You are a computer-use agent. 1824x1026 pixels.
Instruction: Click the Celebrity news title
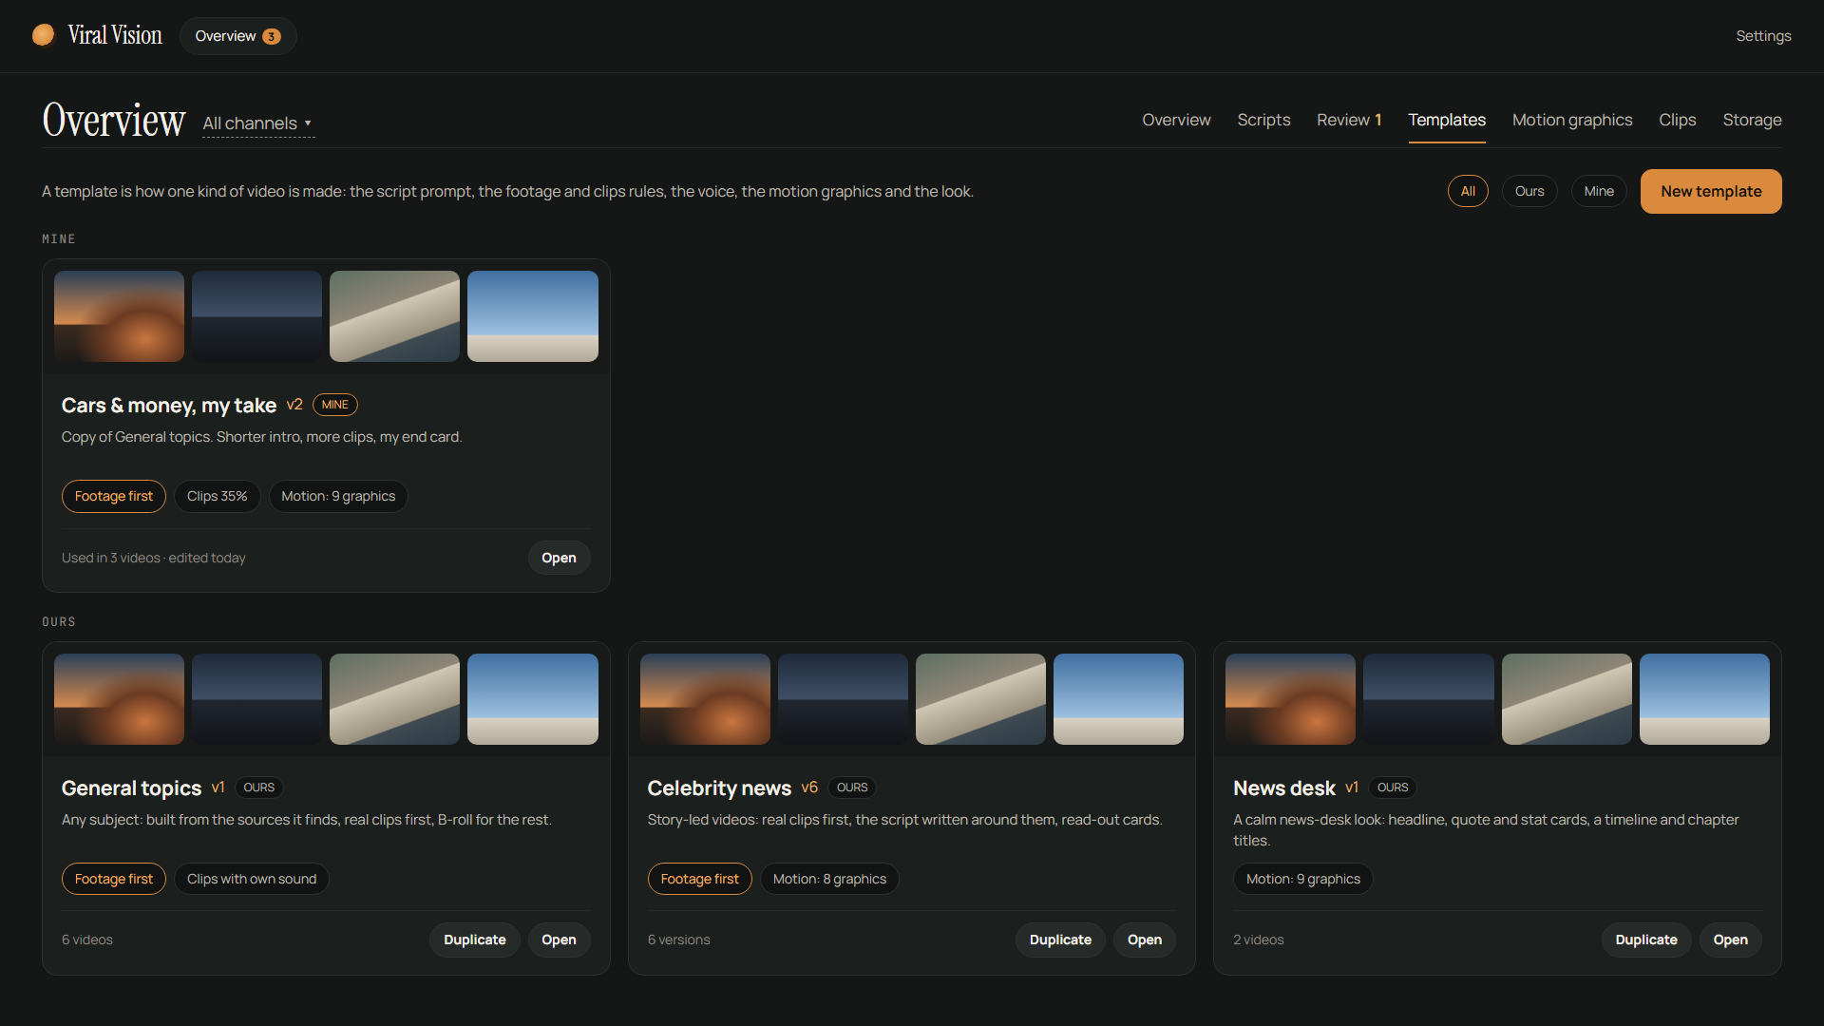[x=719, y=788]
